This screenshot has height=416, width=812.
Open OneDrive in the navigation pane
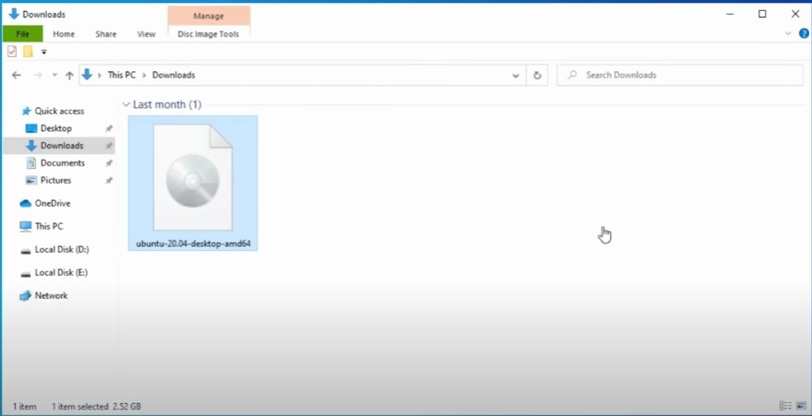point(53,203)
